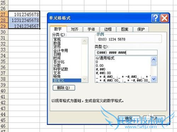The height and width of the screenshot is (132, 177).
Task: Click the help question mark icon
Action: pyautogui.click(x=155, y=18)
